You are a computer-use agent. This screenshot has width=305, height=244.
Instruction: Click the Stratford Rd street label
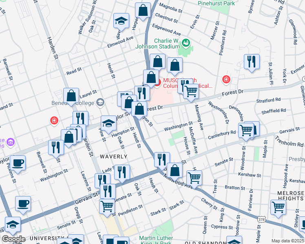(x=268, y=100)
